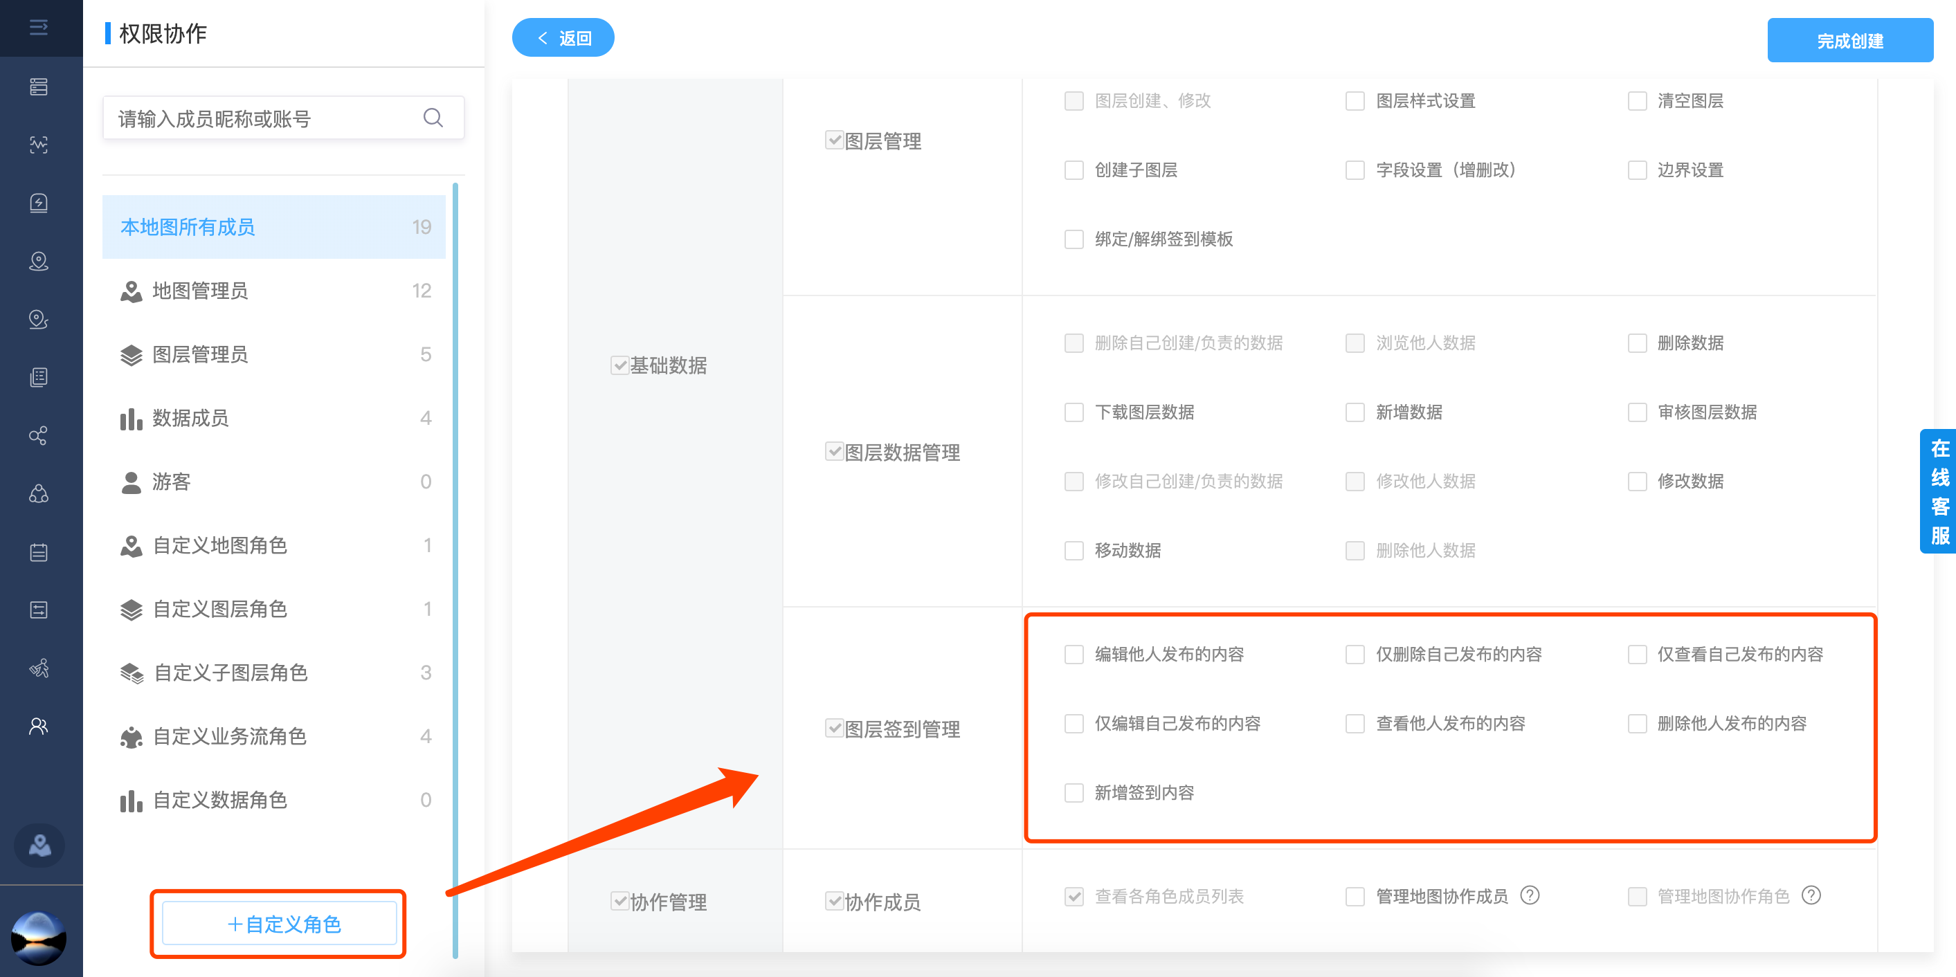The image size is (1956, 977).
Task: Toggle the 协作管理 checkbox
Action: (619, 901)
